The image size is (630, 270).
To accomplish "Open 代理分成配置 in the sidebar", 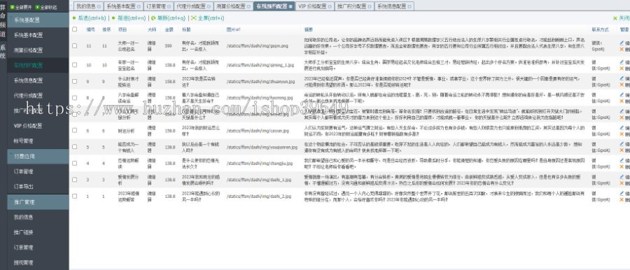I will point(28,96).
